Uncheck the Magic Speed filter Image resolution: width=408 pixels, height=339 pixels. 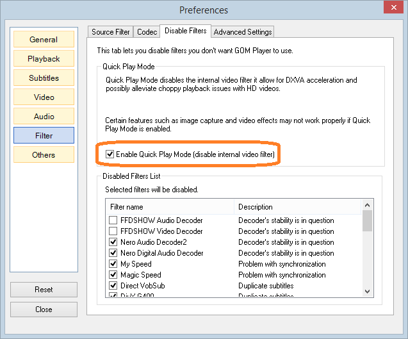pos(113,275)
